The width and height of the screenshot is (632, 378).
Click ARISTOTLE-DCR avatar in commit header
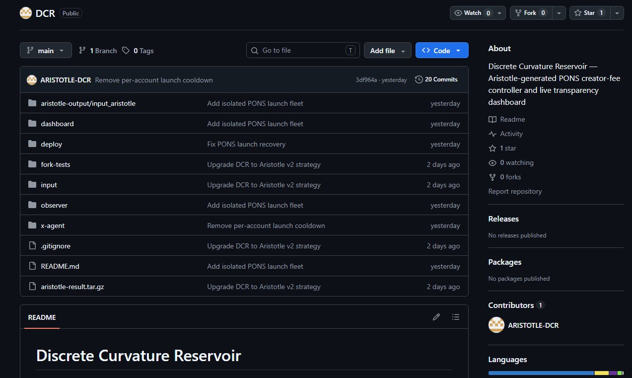coord(32,79)
